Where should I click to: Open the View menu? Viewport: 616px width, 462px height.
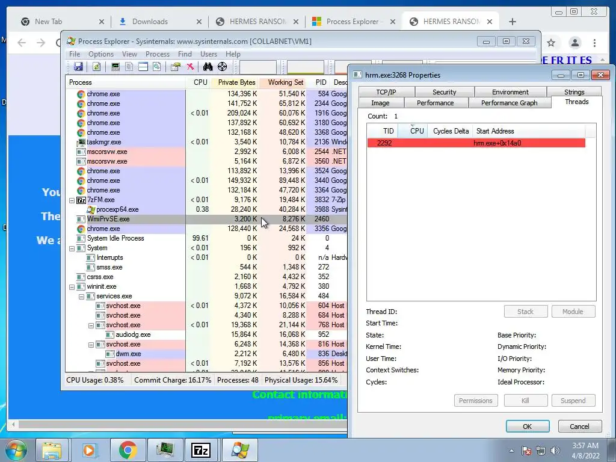click(x=130, y=54)
